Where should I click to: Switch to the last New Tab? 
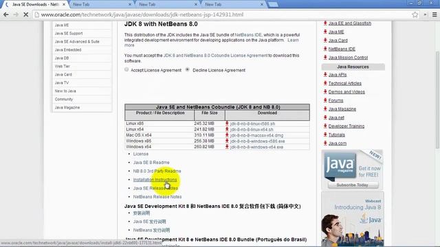click(213, 5)
